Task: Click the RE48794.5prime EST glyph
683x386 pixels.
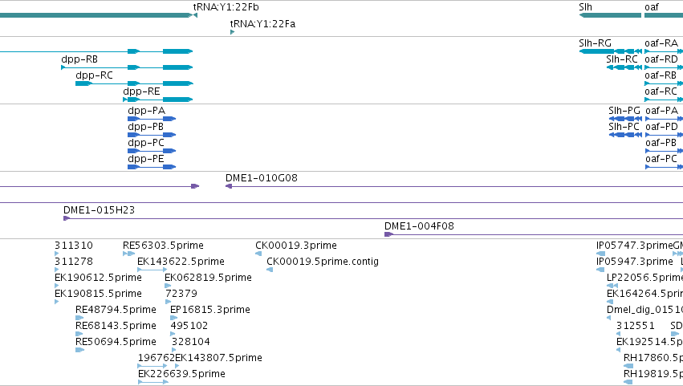Action: click(x=79, y=318)
